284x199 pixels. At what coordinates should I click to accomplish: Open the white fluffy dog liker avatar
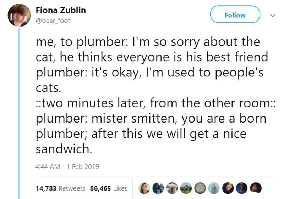[x=173, y=188]
